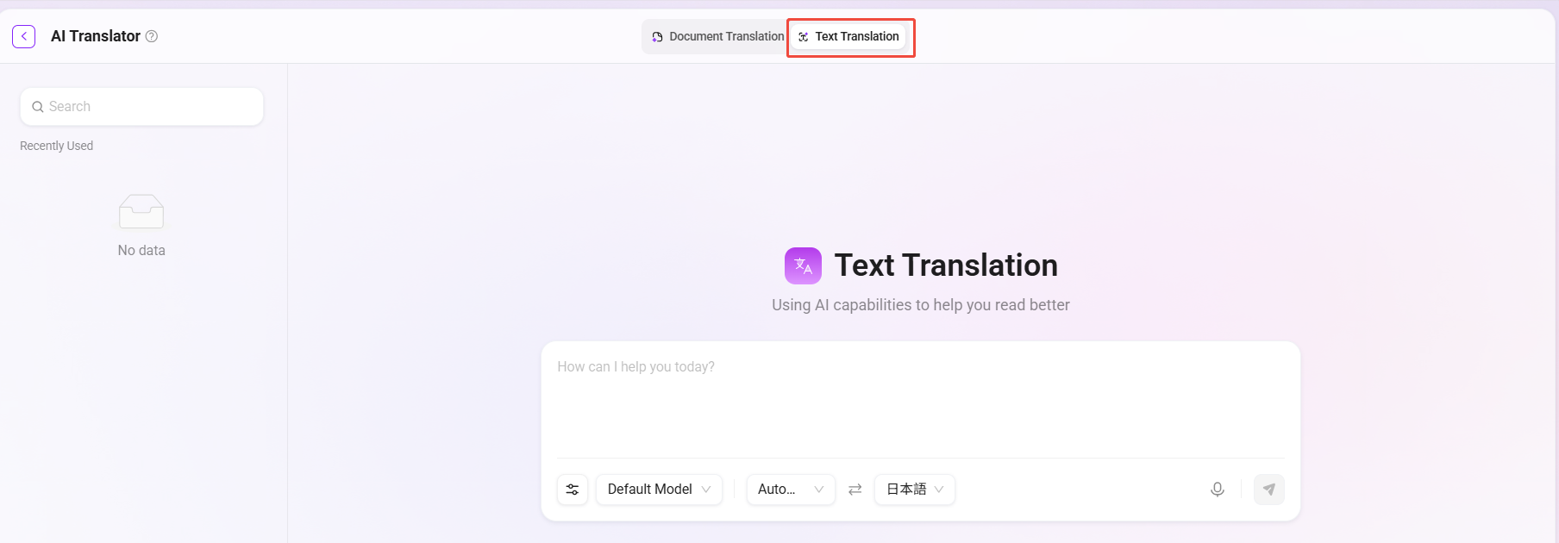Image resolution: width=1559 pixels, height=543 pixels.
Task: Open the 日本語 target language dropdown
Action: (x=915, y=490)
